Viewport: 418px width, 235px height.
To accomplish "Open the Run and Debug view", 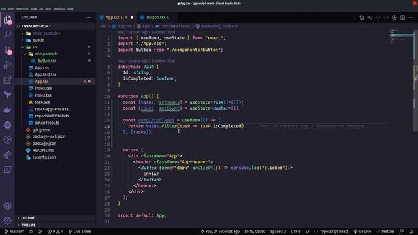I will coord(7,65).
